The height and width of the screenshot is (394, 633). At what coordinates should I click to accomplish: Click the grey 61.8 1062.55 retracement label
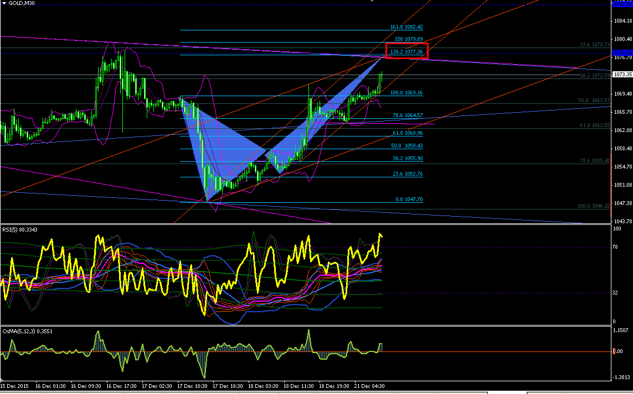[595, 125]
